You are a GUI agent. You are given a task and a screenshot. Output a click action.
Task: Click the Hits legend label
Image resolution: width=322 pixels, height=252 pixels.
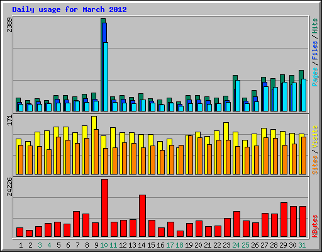point(315,26)
